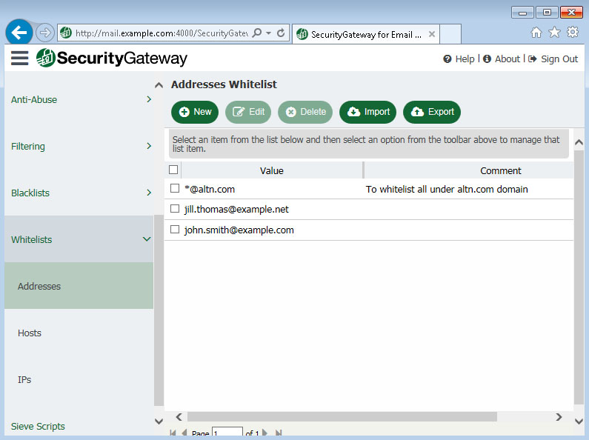This screenshot has width=589, height=440.
Task: Expand the Anti-Abuse menu chevron
Action: (149, 99)
